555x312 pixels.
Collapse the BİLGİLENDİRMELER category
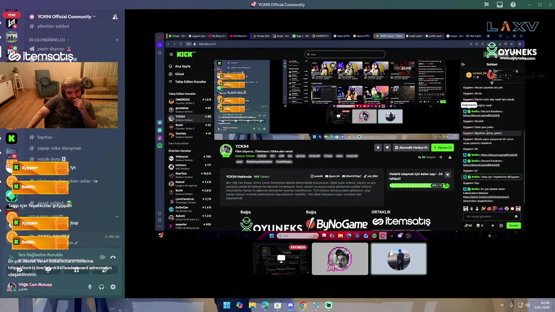(x=49, y=40)
